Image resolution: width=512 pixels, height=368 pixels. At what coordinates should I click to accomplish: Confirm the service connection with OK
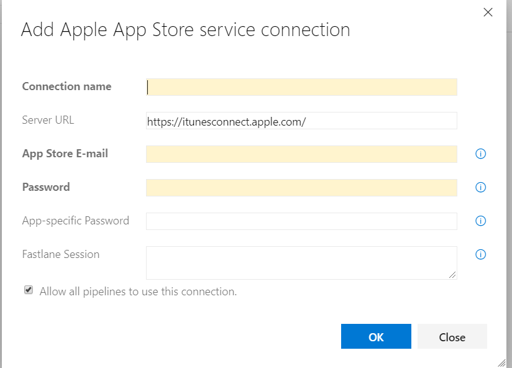coord(376,336)
